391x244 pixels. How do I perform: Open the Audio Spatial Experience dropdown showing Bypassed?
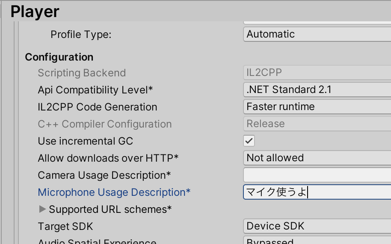coord(317,240)
